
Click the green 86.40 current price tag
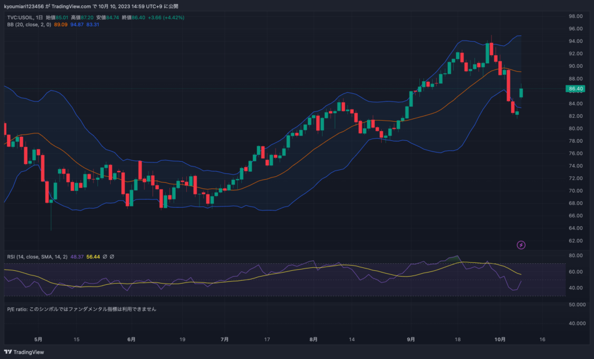(x=575, y=89)
